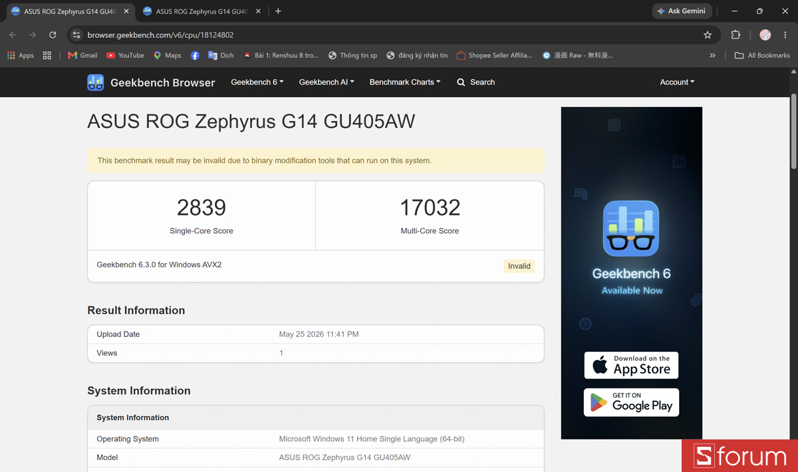
Task: Click the Ask Gemini button
Action: click(682, 11)
